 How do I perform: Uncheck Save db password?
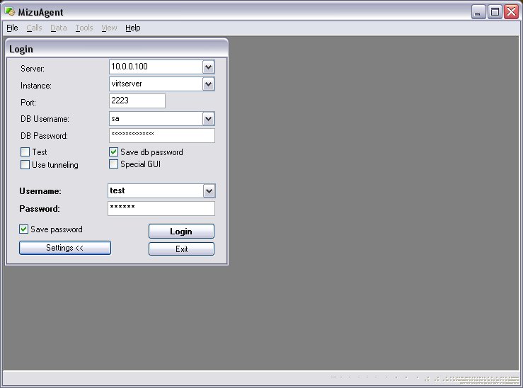(x=113, y=152)
